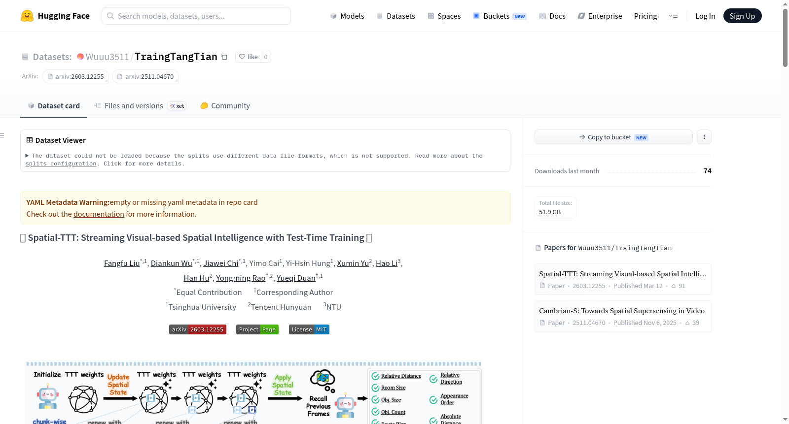Click the License MIT badge
This screenshot has width=789, height=424.
(x=309, y=329)
